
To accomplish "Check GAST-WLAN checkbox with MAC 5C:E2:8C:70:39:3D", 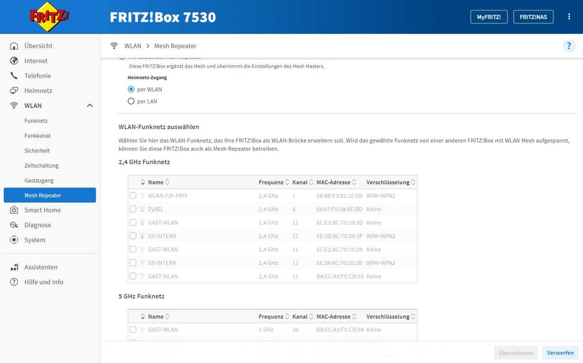I will coord(133,223).
